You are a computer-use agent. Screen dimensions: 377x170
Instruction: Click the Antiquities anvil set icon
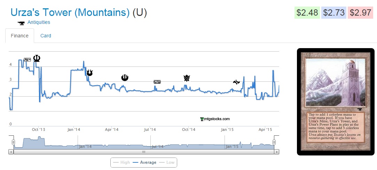tap(21, 23)
